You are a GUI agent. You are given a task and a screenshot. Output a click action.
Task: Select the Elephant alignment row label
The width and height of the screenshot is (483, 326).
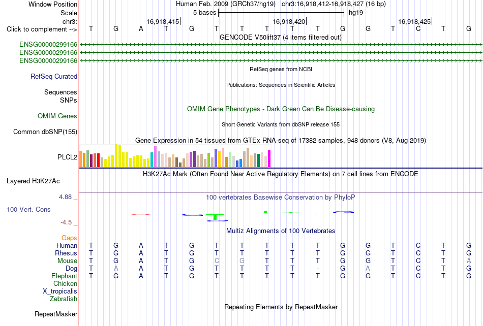[65, 276]
